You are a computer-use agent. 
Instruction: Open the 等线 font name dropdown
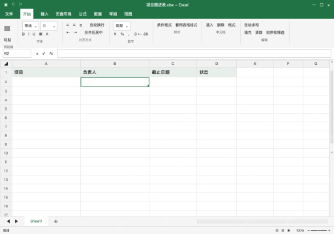(x=31, y=26)
